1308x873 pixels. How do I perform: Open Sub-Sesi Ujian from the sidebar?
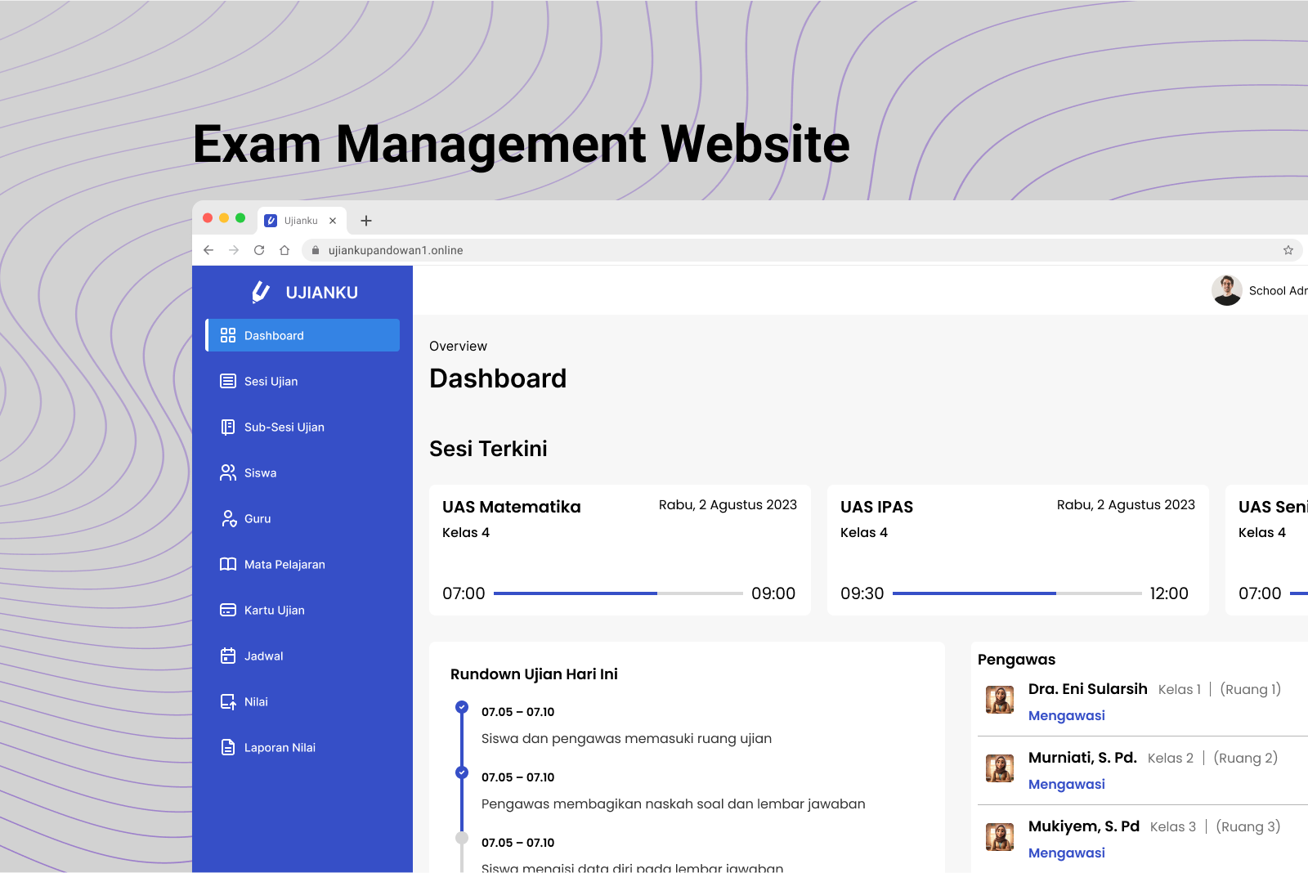pos(226,427)
